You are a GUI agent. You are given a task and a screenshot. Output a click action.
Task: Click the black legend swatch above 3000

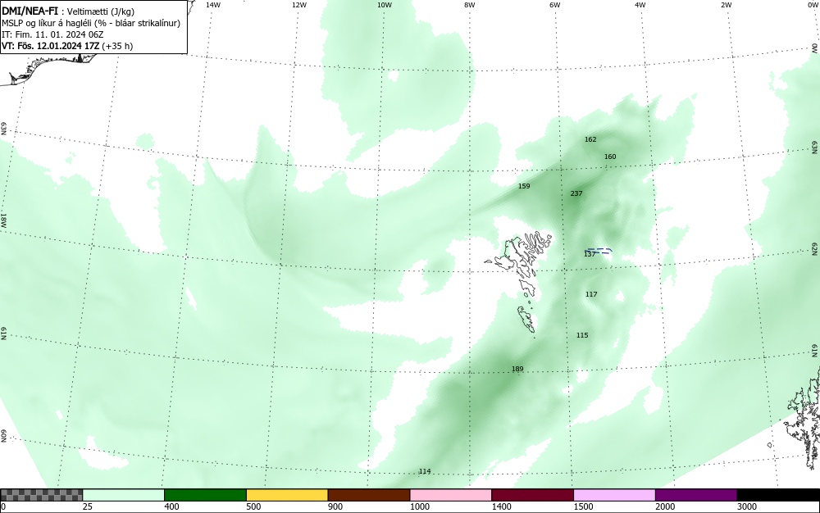pos(778,495)
